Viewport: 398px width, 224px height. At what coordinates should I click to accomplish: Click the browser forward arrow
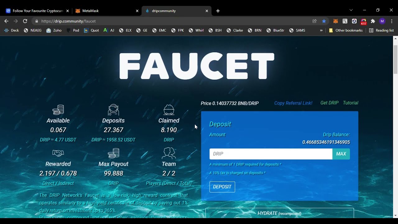click(16, 21)
